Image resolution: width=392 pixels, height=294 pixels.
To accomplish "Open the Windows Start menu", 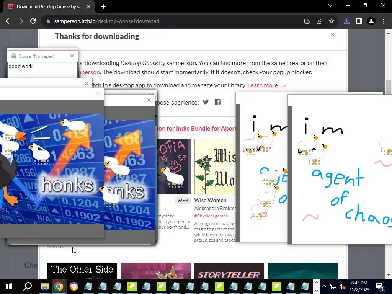I will (x=9, y=286).
